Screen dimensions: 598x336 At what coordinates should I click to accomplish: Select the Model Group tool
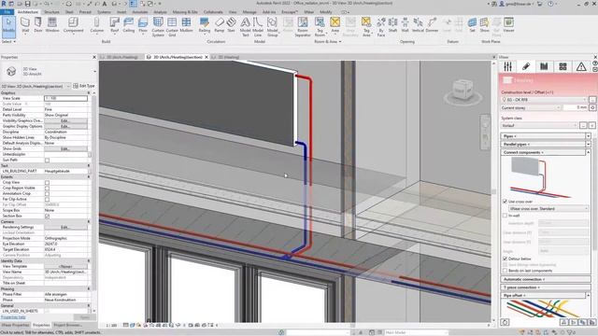272,27
